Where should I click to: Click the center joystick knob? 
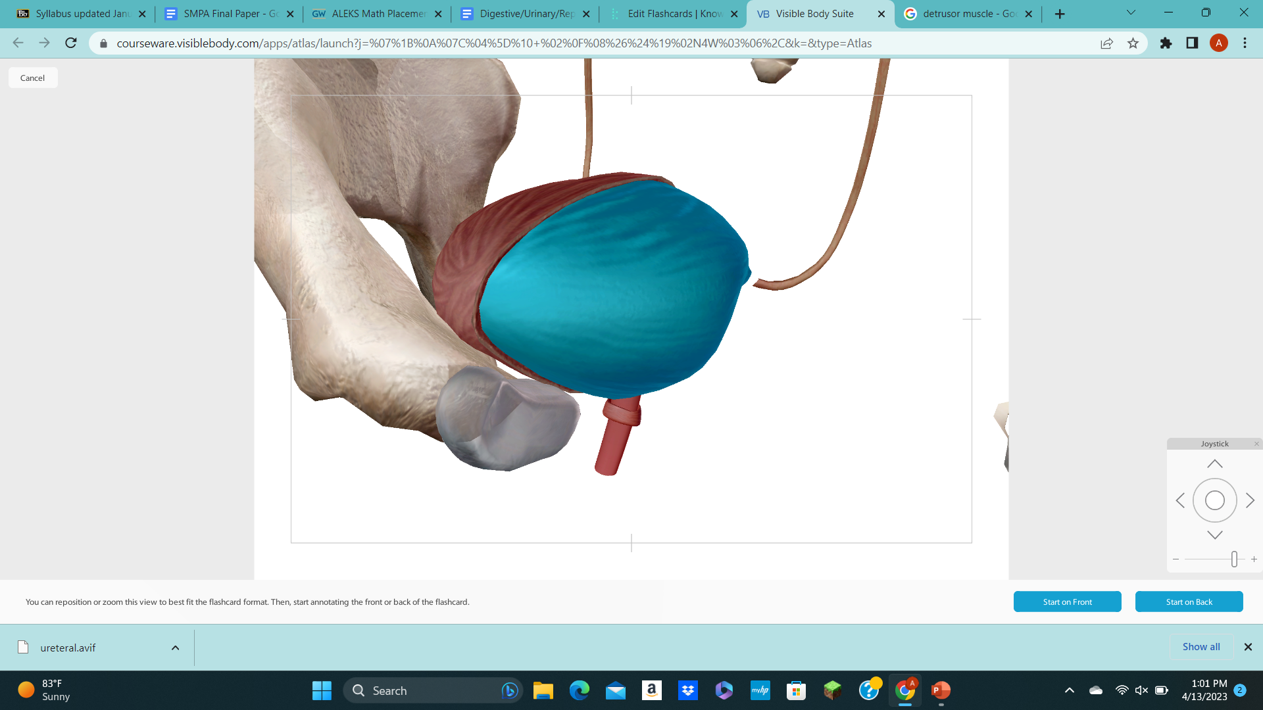tap(1214, 500)
